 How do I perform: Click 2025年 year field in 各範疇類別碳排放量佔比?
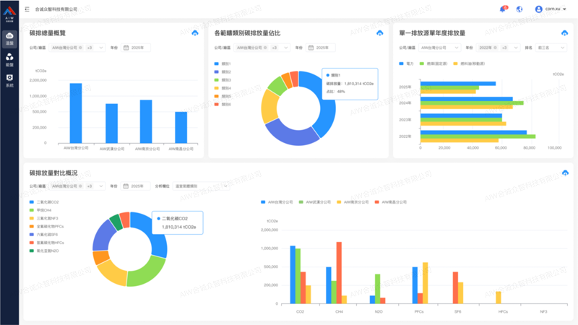320,48
